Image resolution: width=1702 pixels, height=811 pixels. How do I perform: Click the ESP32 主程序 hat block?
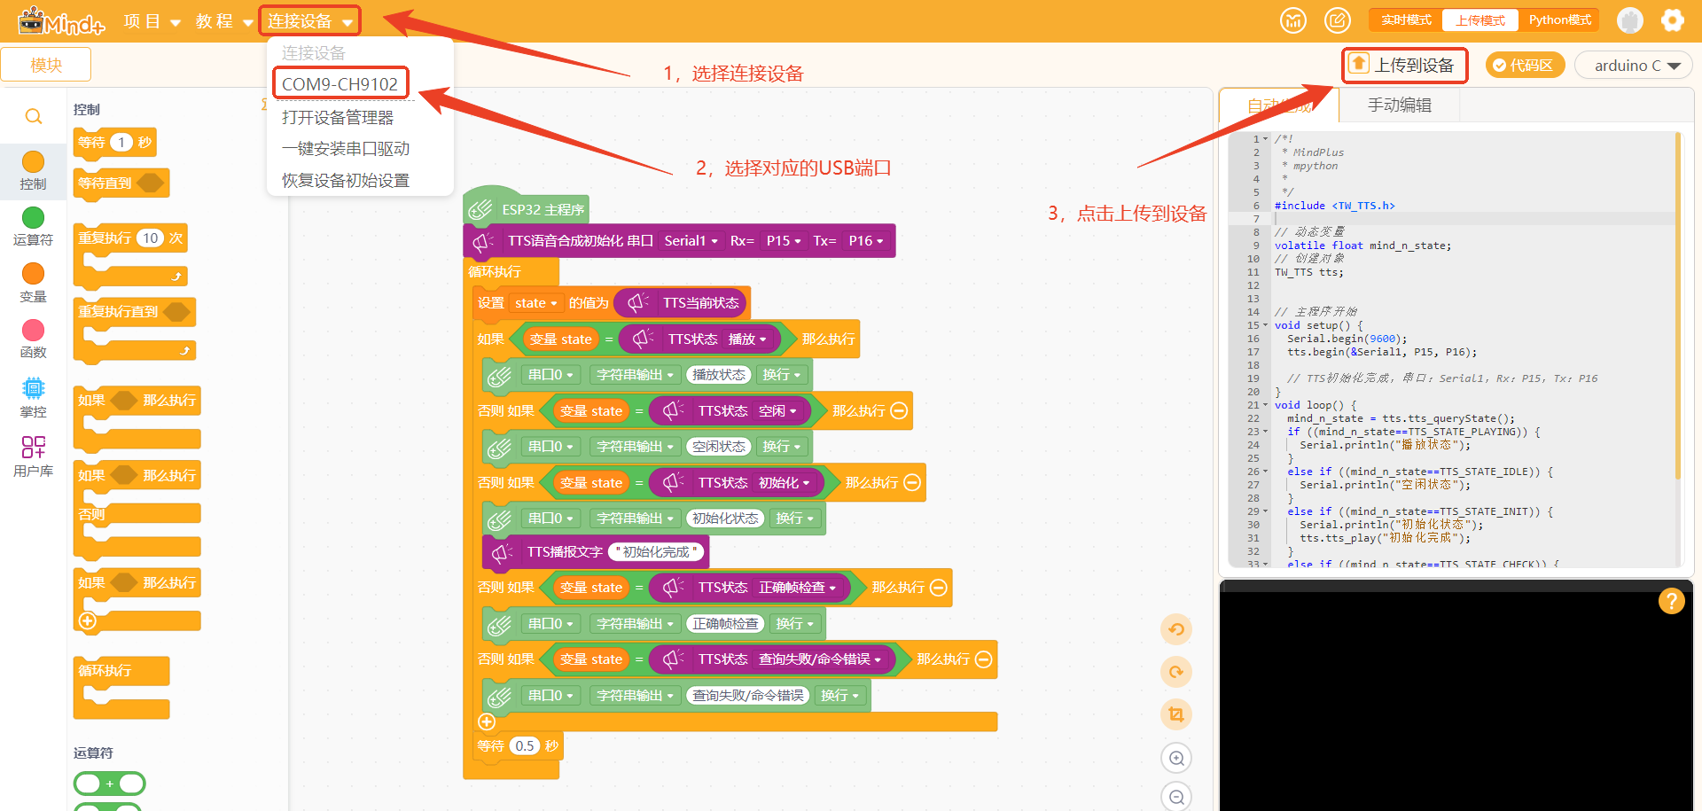coord(527,207)
